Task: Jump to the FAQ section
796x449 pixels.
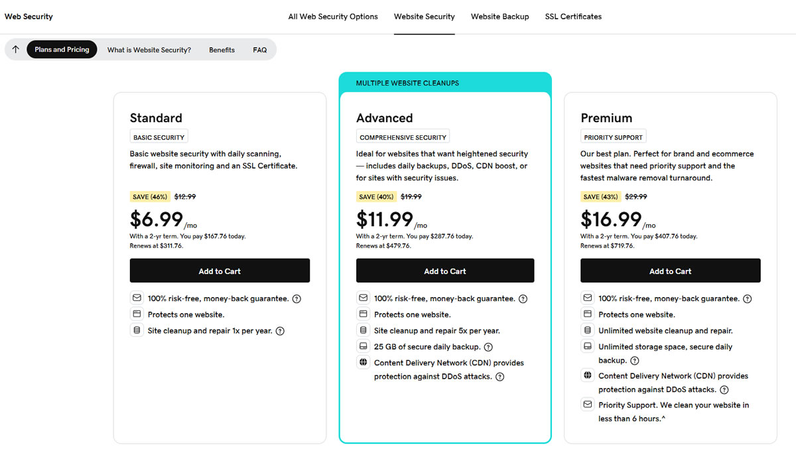Action: (259, 50)
